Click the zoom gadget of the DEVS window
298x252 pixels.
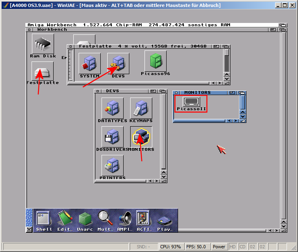153,91
